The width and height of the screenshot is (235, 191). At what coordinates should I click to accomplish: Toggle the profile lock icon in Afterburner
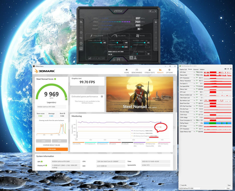coord(156,22)
